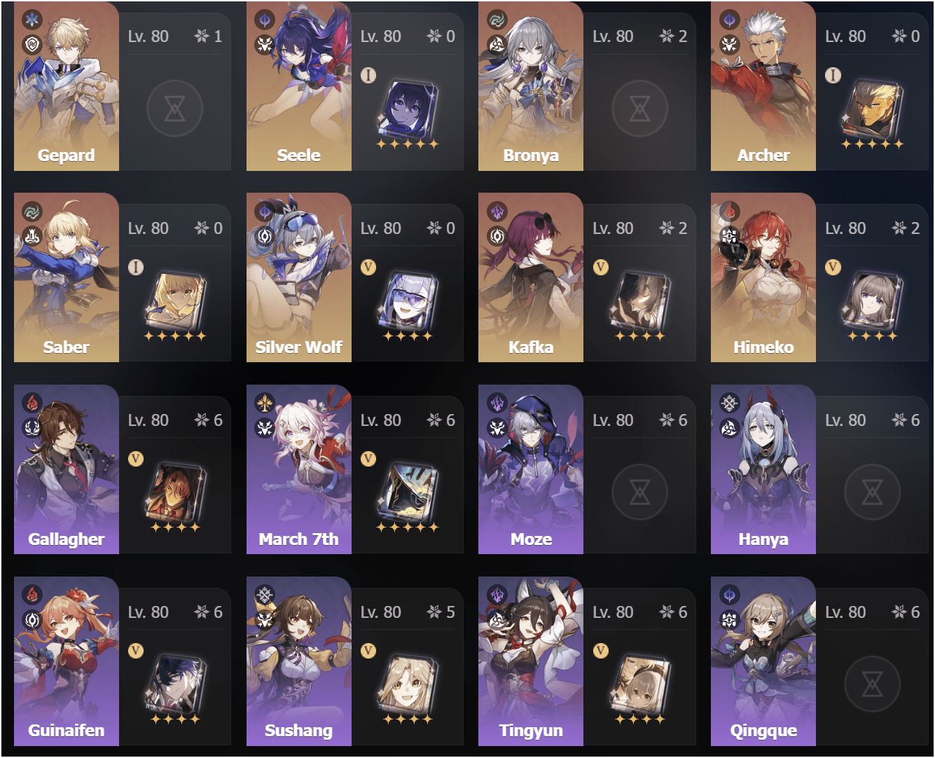Click Bronya's empty light cone placeholder
Image resolution: width=935 pixels, height=758 pixels.
[x=639, y=109]
